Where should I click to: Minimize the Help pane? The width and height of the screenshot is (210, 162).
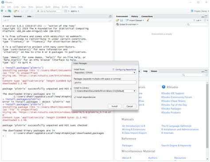(x=203, y=72)
